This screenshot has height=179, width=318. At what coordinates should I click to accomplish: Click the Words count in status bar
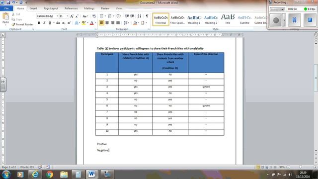click(x=27, y=167)
